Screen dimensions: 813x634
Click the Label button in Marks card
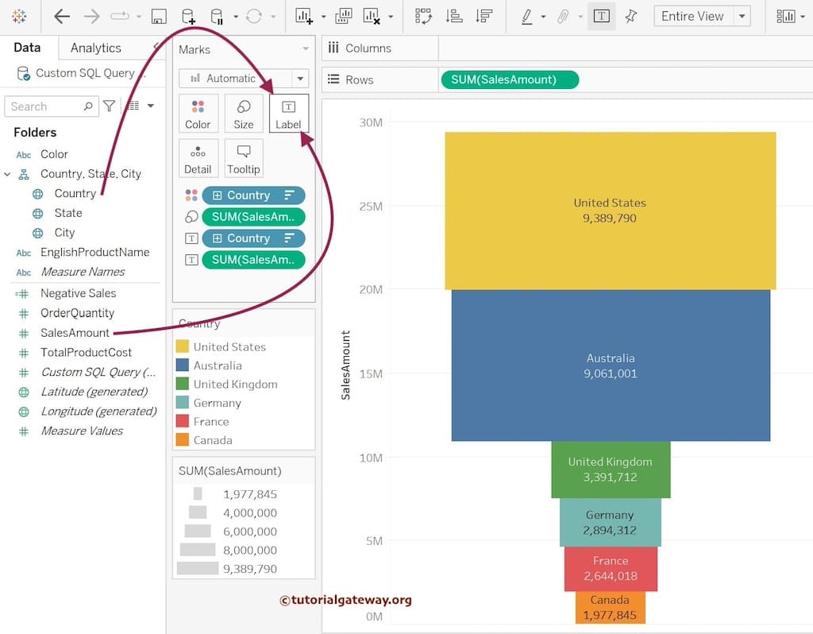(288, 114)
